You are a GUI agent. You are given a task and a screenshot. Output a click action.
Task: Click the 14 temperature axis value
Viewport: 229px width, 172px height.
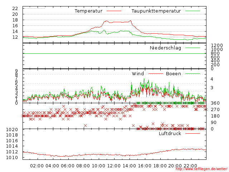point(15,32)
